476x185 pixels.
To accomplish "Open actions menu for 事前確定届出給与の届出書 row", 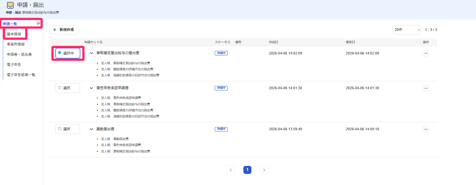I will (426, 53).
